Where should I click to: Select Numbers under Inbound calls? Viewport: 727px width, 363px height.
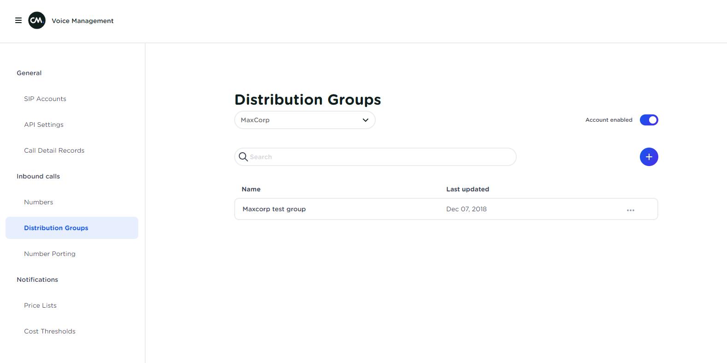(39, 202)
